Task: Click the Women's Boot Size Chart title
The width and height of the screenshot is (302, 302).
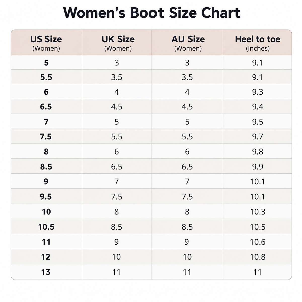Action: [152, 13]
